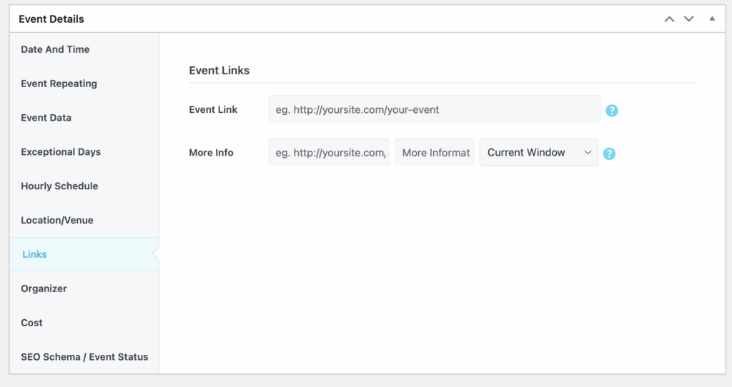Screen dimensions: 732x387
Task: Click the help icon beside Event Link field
Action: [612, 111]
